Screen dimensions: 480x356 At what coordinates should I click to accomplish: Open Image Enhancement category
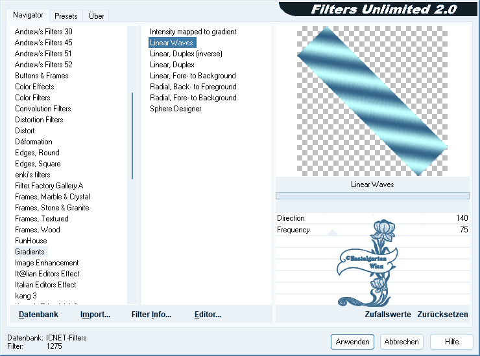(47, 263)
